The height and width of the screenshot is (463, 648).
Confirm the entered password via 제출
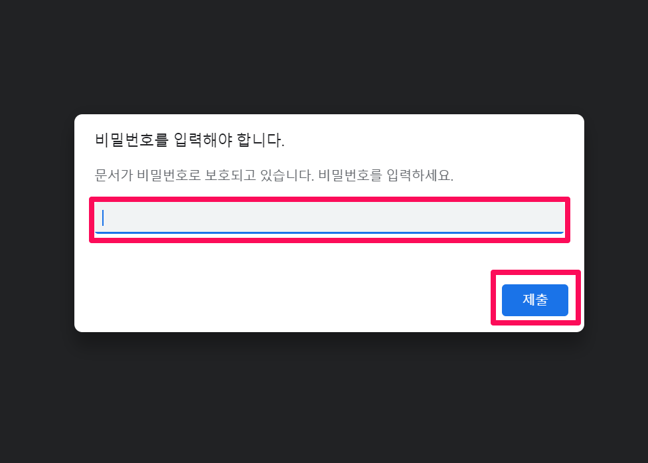point(534,300)
